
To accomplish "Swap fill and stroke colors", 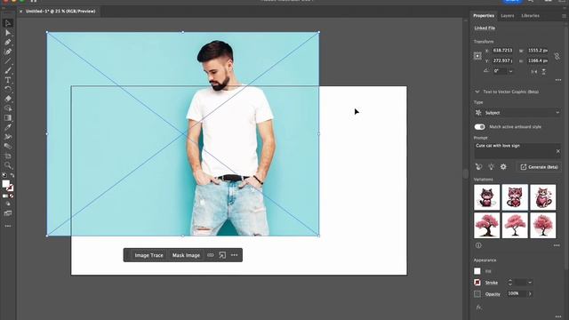I will pyautogui.click(x=12, y=175).
